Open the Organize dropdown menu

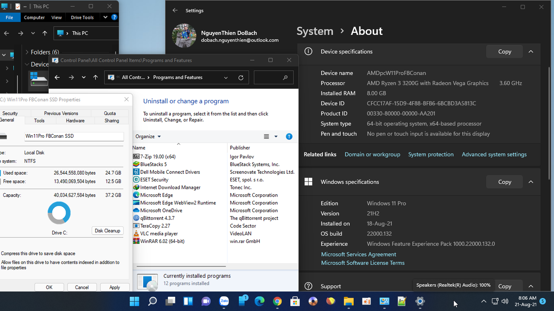148,136
